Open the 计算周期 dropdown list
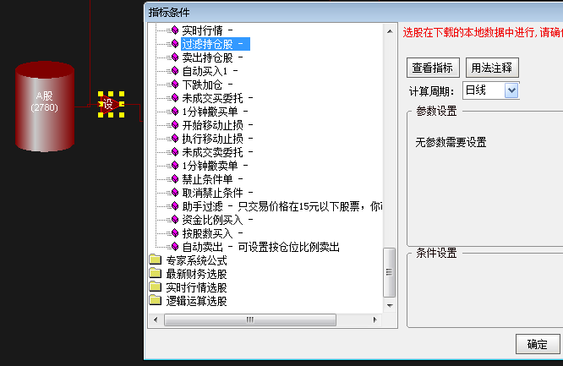Screen dimensions: 563x366 (511, 90)
